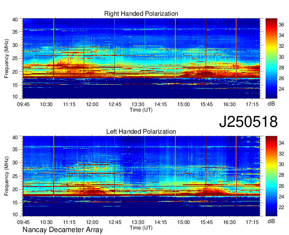Click 20 MHz tick on right-handed plot axis
The width and height of the screenshot is (289, 235).
(x=15, y=72)
